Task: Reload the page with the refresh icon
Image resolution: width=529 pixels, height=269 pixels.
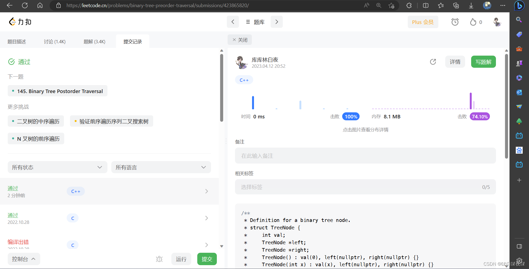Action: (x=25, y=6)
